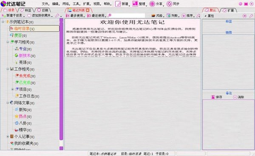
Task: Collapse the 属性 section triangle
Action: pos(205,16)
